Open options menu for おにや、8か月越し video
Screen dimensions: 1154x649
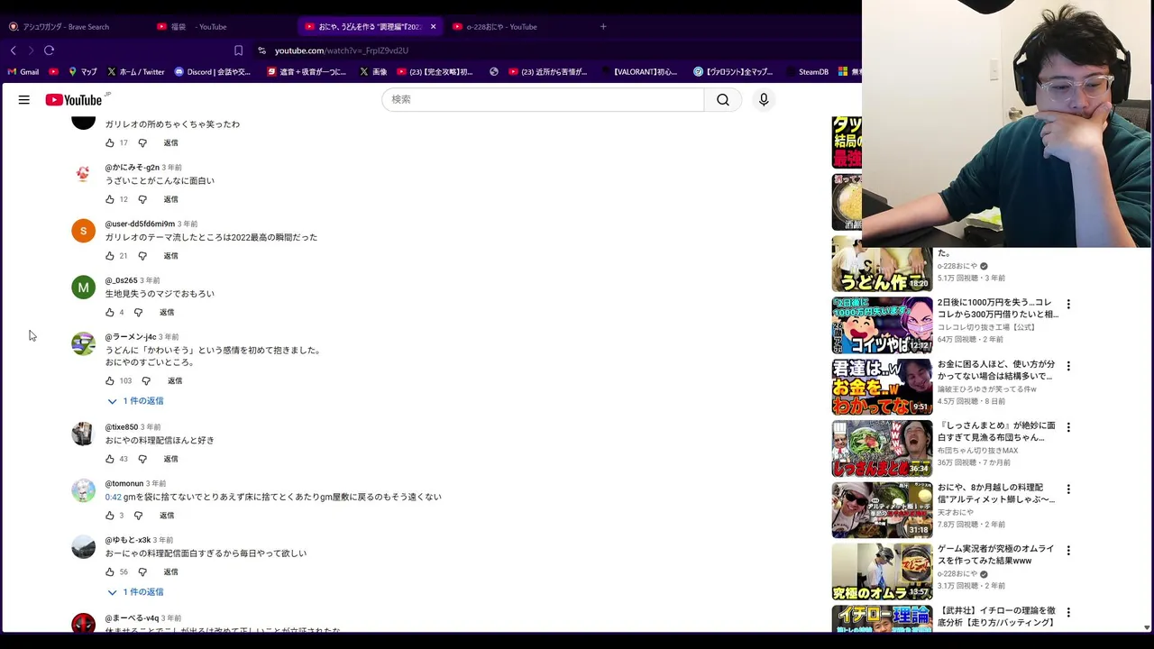point(1068,489)
